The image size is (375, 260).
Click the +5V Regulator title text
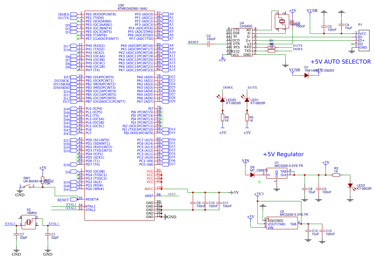[x=283, y=154]
